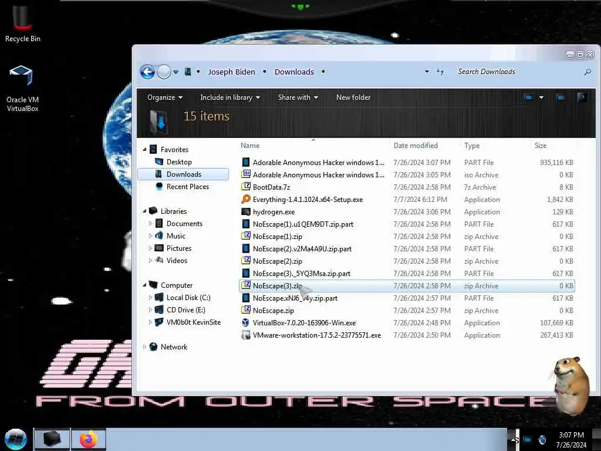Select NoEscape(3)._5YQ3Msa.zip.part file
This screenshot has height=451, width=601.
[301, 274]
